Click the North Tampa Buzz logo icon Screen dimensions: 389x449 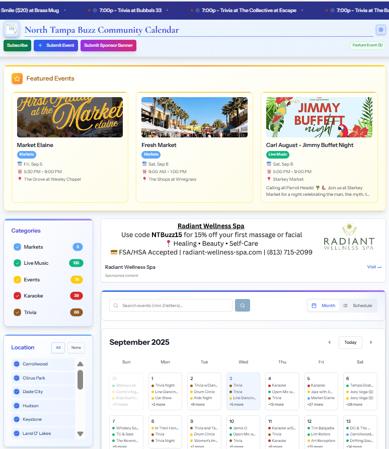tap(12, 29)
